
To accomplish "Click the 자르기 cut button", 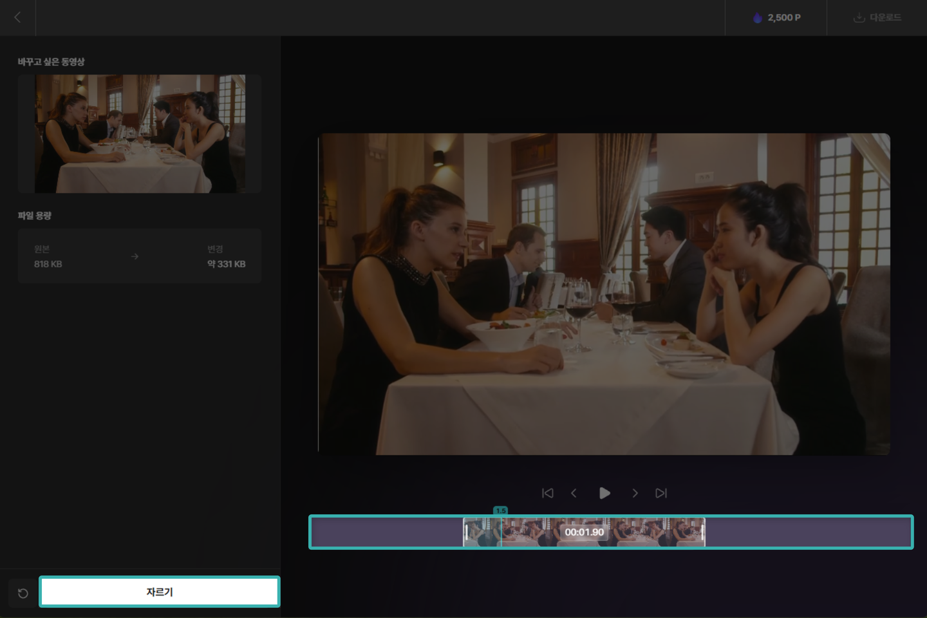I will coord(160,592).
